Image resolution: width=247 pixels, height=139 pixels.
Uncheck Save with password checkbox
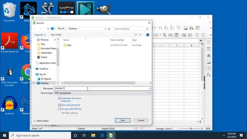click(x=59, y=105)
